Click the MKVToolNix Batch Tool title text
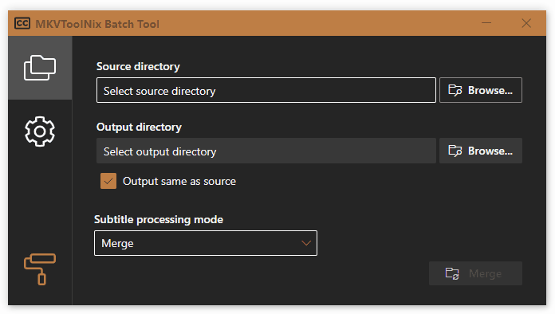The width and height of the screenshot is (555, 314). [97, 24]
